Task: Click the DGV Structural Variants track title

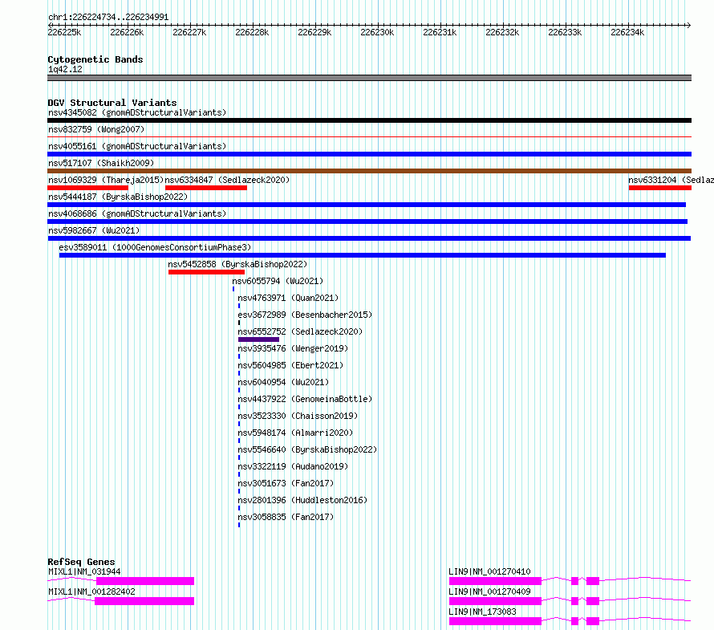Action: [x=112, y=103]
